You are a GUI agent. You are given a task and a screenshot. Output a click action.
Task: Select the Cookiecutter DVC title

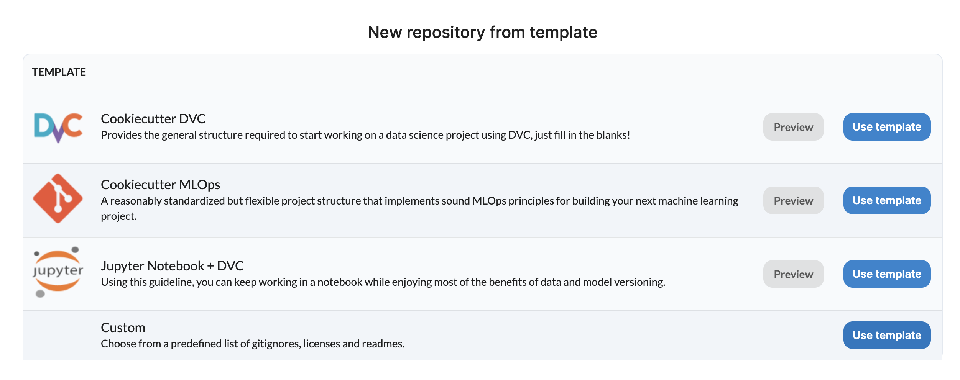(x=153, y=119)
